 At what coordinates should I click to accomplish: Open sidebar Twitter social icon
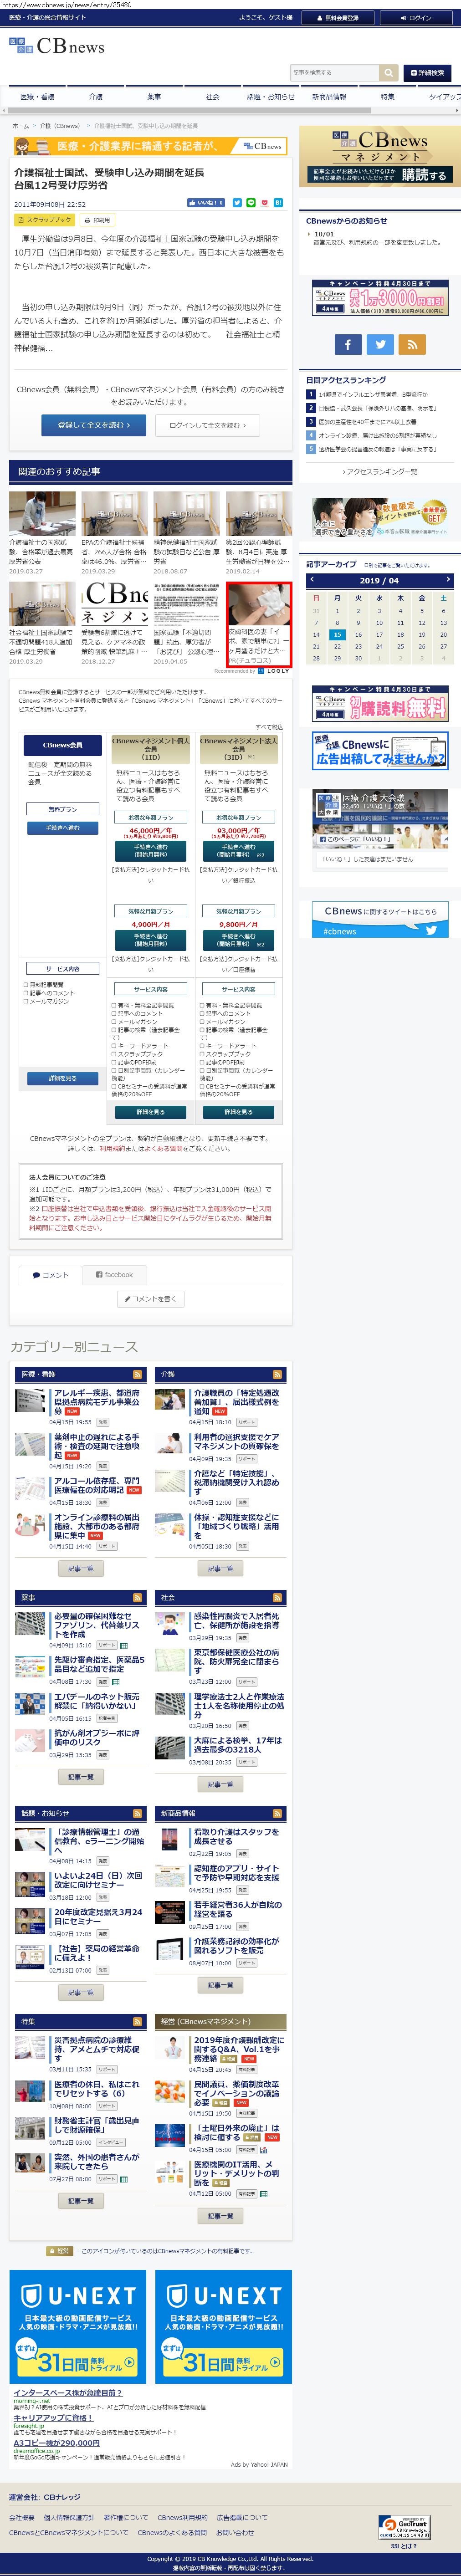pos(380,344)
